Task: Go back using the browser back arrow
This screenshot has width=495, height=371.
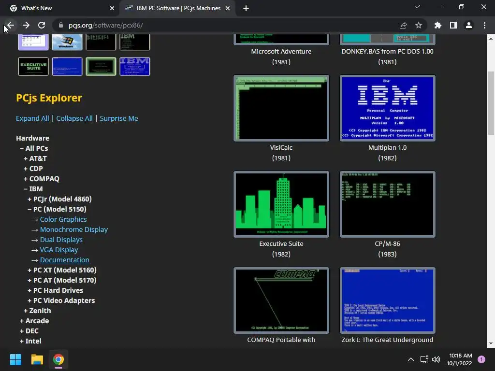Action: pos(11,25)
